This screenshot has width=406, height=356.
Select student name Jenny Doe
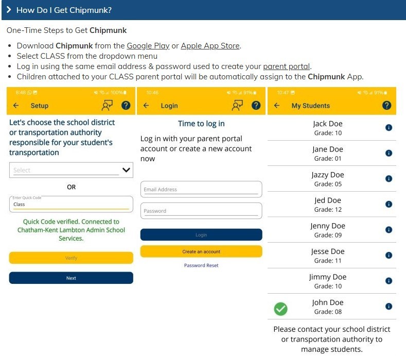point(328,226)
